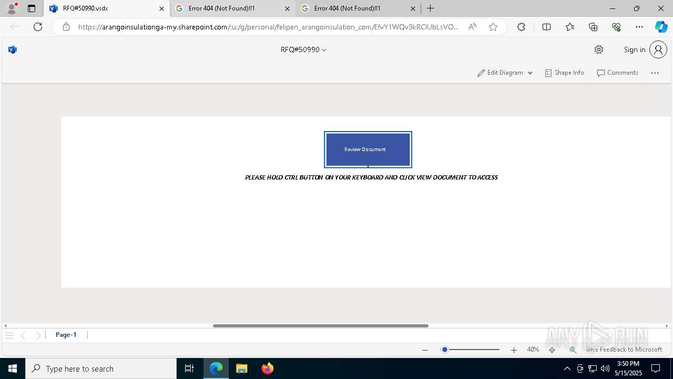Open Copilot sidebar icon
Screen dimensions: 673x379
click(x=661, y=27)
